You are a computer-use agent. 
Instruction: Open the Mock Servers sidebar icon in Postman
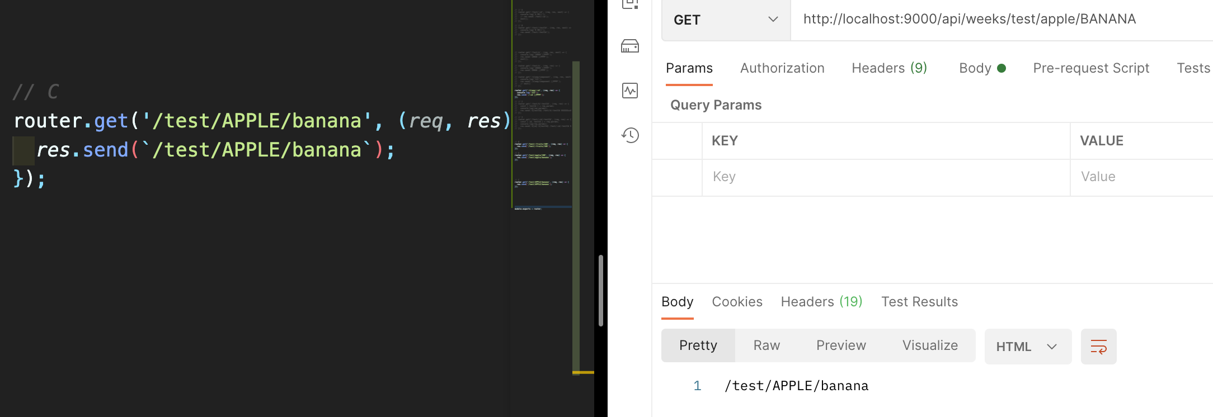pos(630,46)
